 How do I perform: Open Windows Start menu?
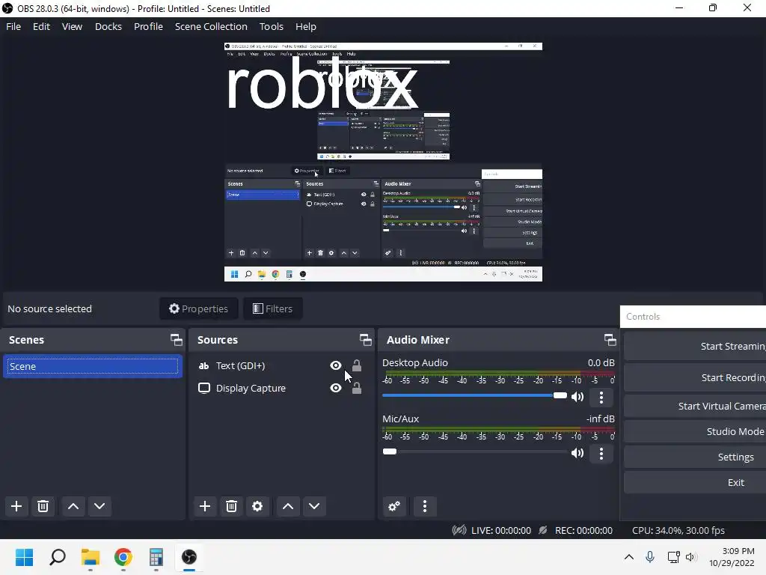(x=25, y=557)
